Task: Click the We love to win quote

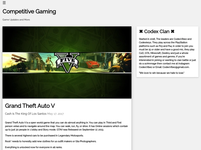Action: pyautogui.click(x=162, y=73)
